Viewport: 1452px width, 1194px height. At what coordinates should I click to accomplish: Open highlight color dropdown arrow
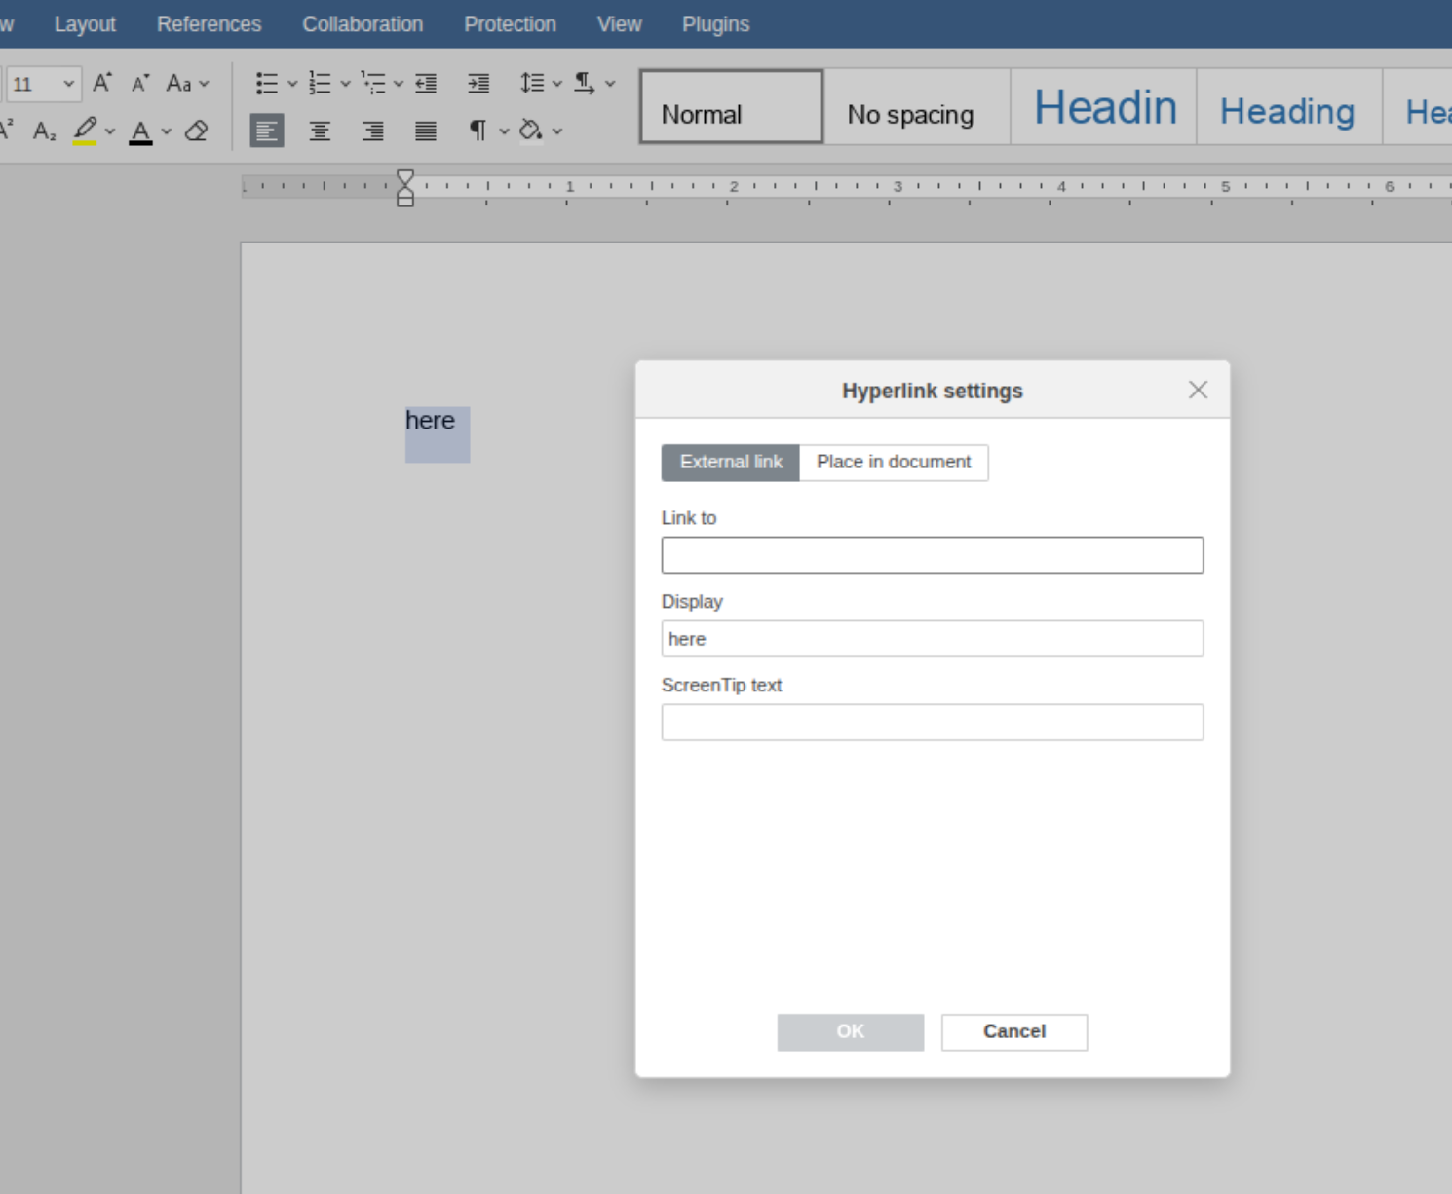(x=110, y=131)
